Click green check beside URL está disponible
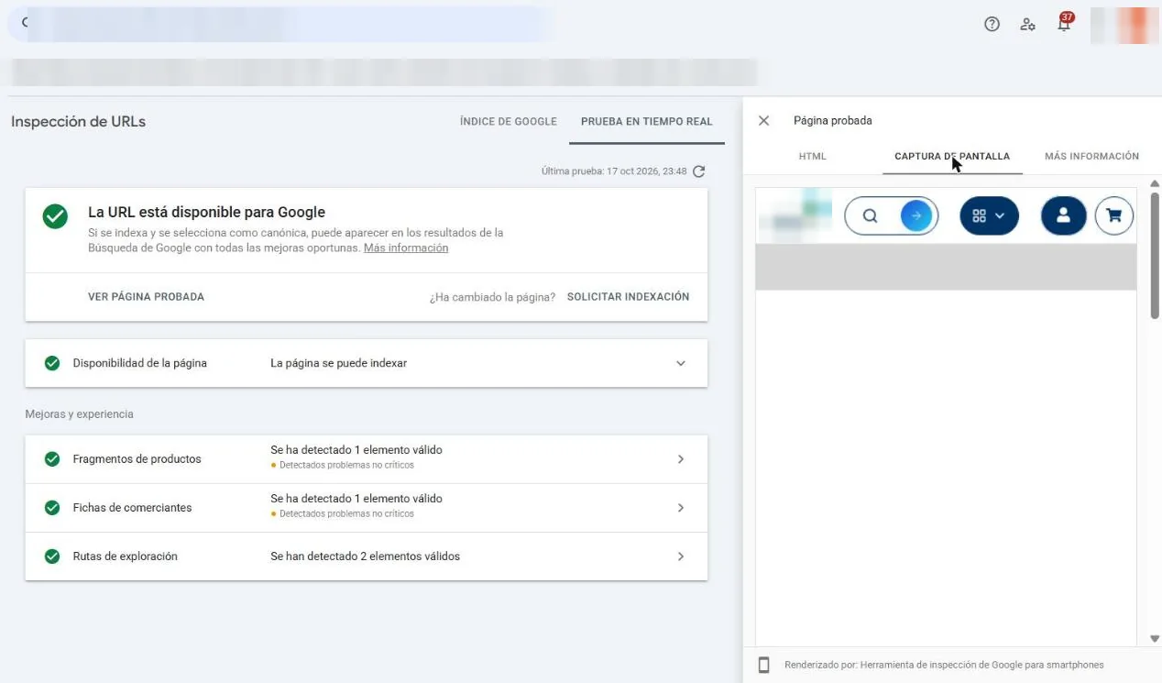The height and width of the screenshot is (683, 1162). (55, 216)
